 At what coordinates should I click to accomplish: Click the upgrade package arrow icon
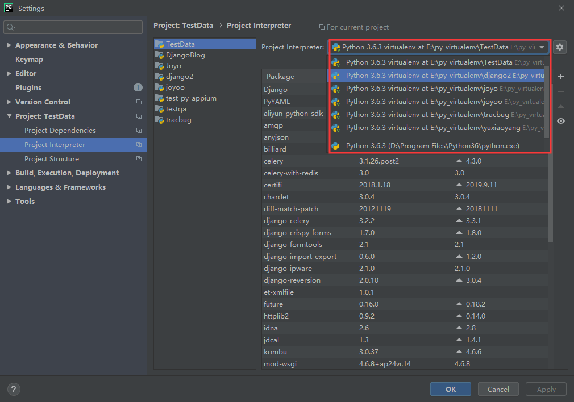[560, 106]
